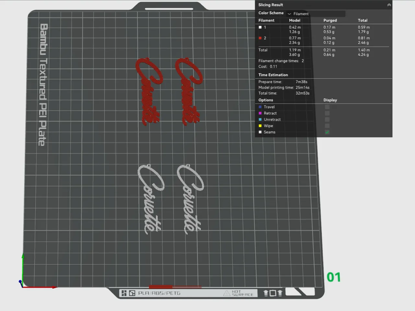The image size is (415, 311).
Task: Click the 0.42 m model value
Action: tap(295, 27)
